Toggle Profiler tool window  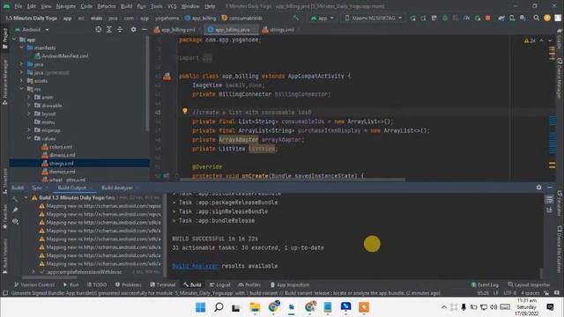pos(249,284)
